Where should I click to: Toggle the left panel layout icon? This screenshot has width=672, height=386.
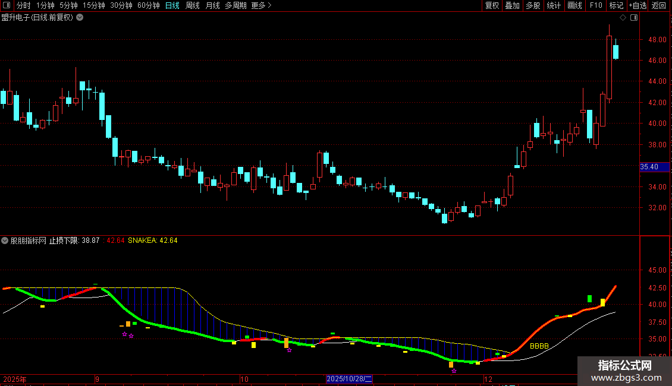7,5
